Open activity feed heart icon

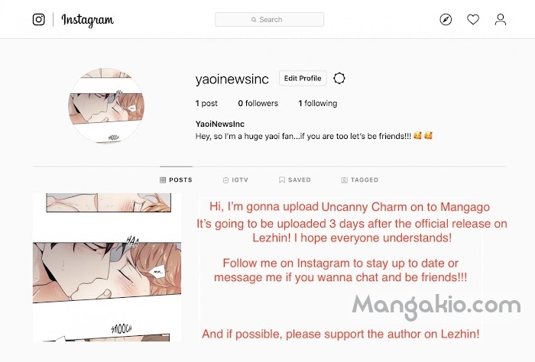[x=473, y=19]
